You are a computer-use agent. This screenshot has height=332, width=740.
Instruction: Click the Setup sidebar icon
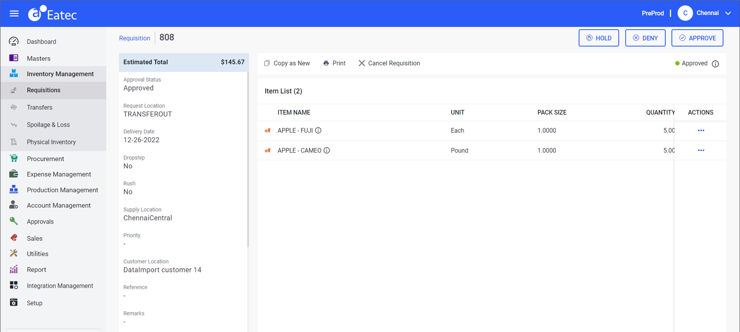click(x=14, y=302)
